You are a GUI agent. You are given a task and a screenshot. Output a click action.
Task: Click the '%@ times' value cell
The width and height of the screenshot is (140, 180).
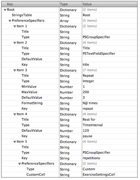click(x=110, y=103)
